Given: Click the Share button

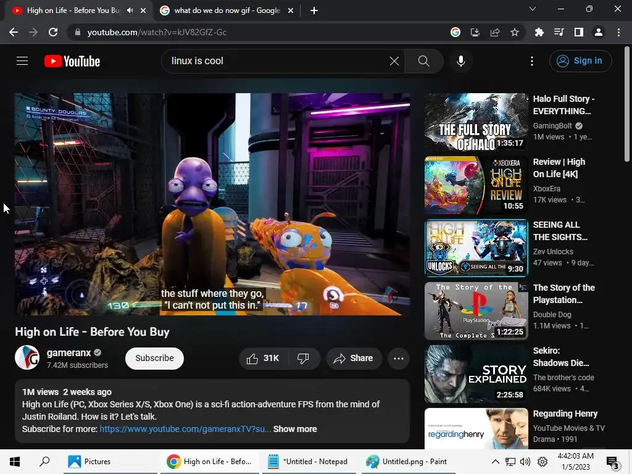Looking at the screenshot, I should click(354, 359).
